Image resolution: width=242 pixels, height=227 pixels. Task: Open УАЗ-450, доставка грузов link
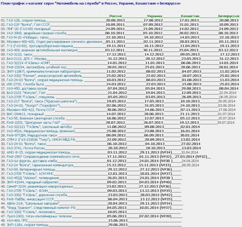tap(27, 88)
